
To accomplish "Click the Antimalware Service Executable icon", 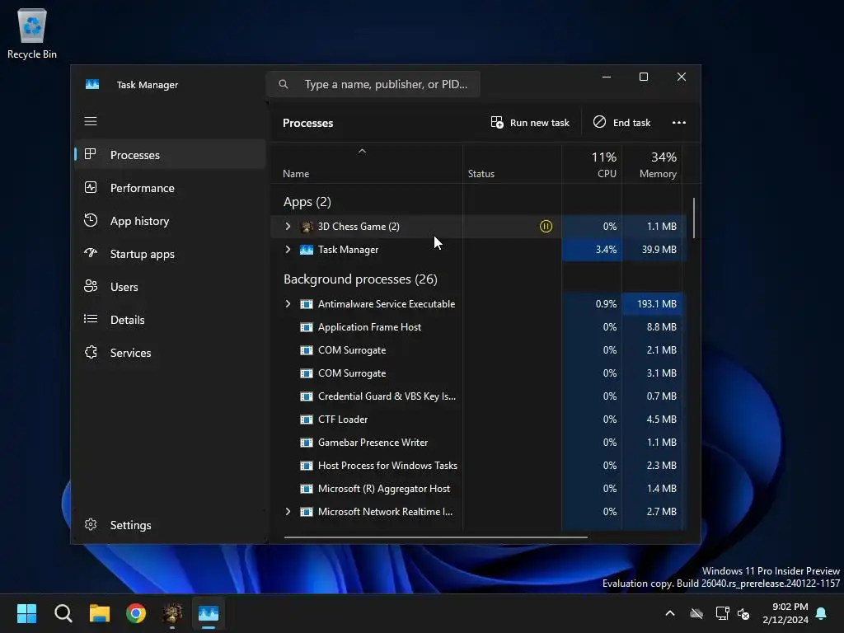I will click(307, 304).
